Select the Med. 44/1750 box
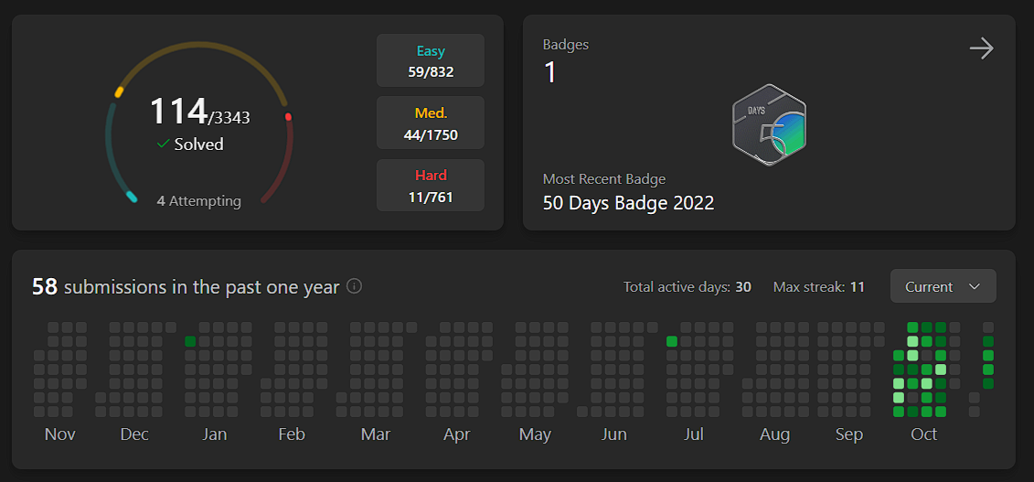 pos(430,123)
